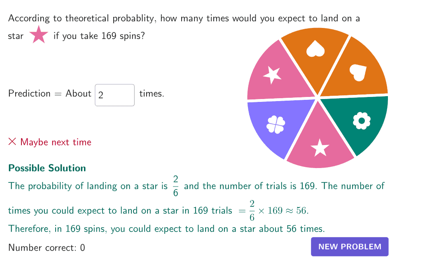Click the white star in the upper-left pink segment
The height and width of the screenshot is (265, 425).
(272, 75)
